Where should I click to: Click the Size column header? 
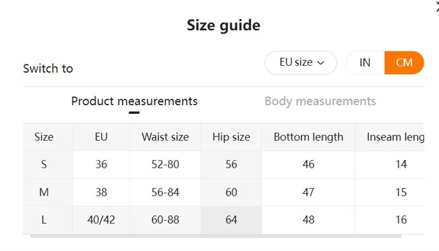pyautogui.click(x=44, y=137)
